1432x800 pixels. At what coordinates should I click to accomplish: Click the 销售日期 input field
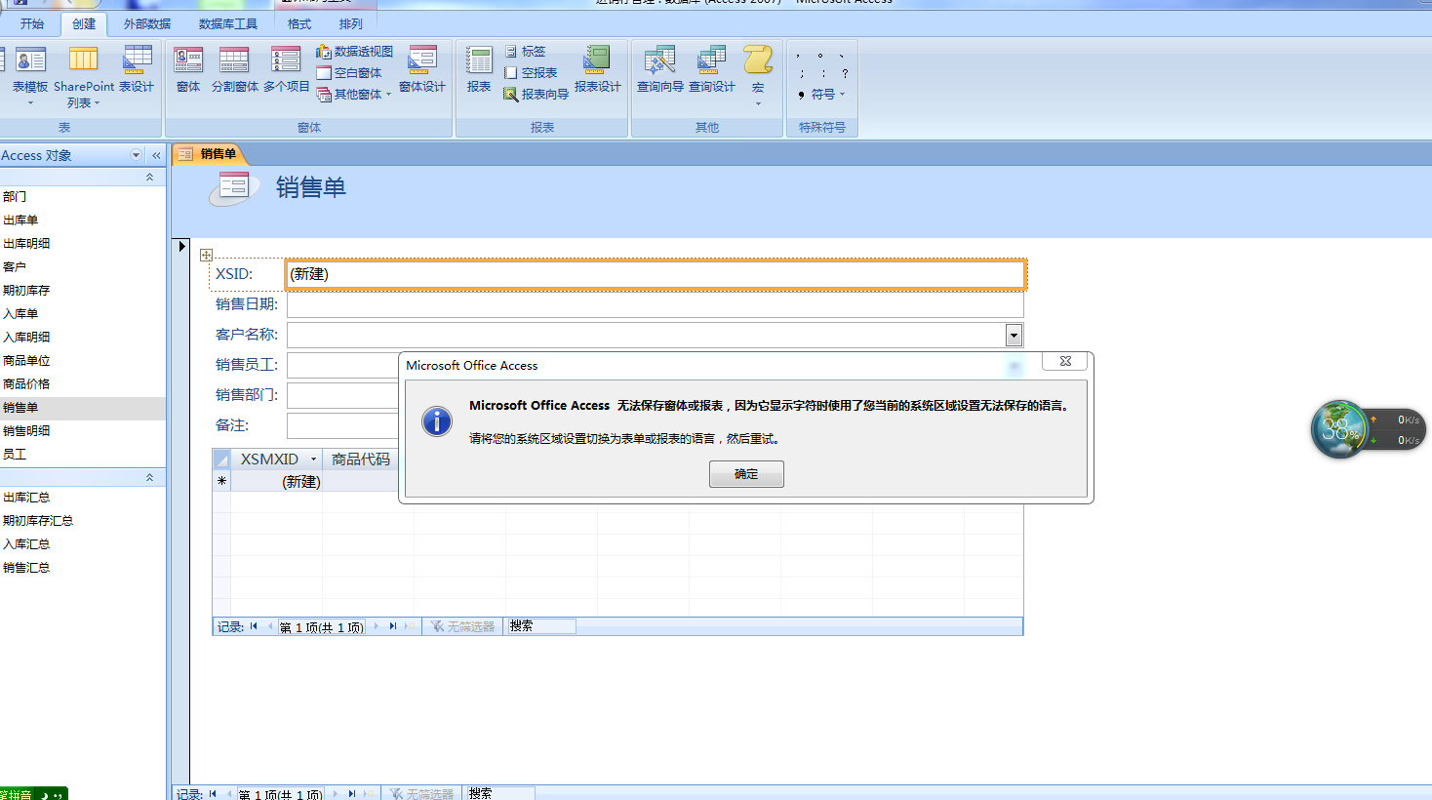[655, 304]
